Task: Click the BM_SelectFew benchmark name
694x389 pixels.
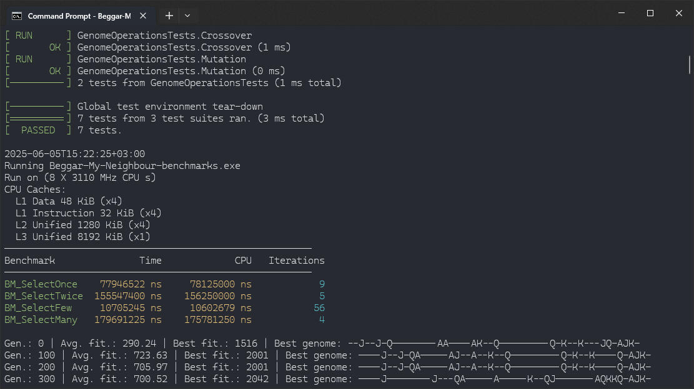Action: point(38,308)
